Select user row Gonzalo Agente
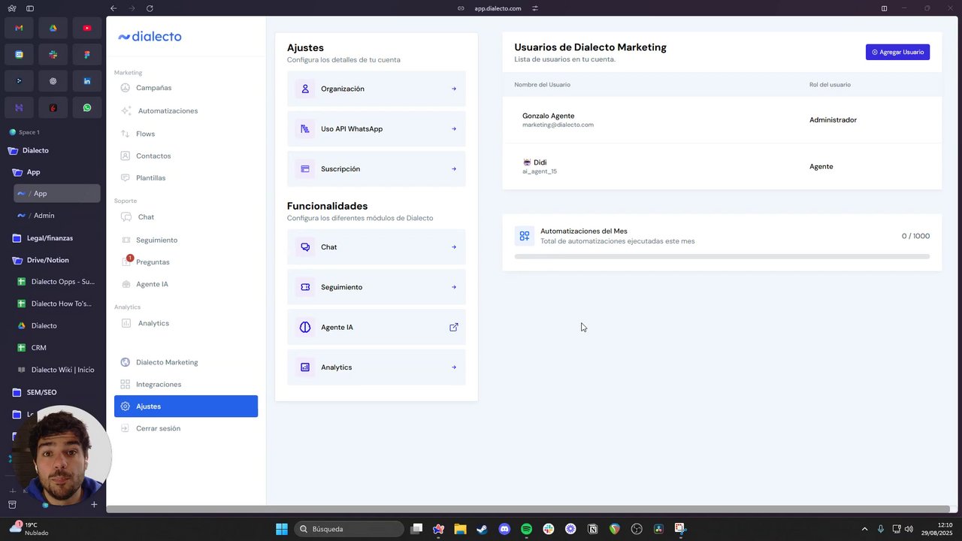 [x=721, y=120]
